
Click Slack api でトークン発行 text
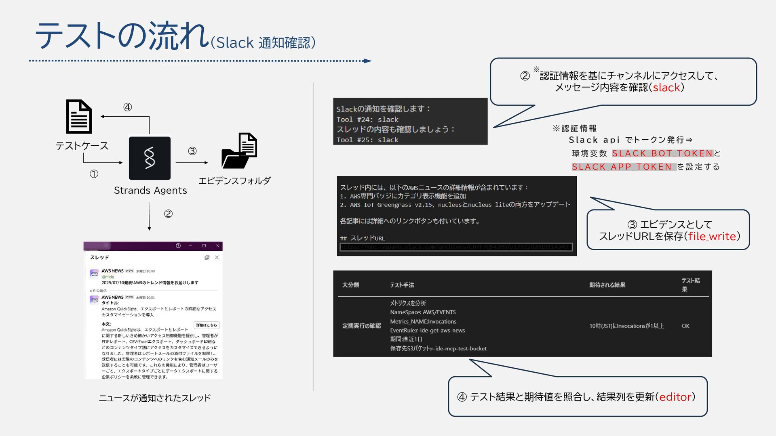click(x=630, y=140)
